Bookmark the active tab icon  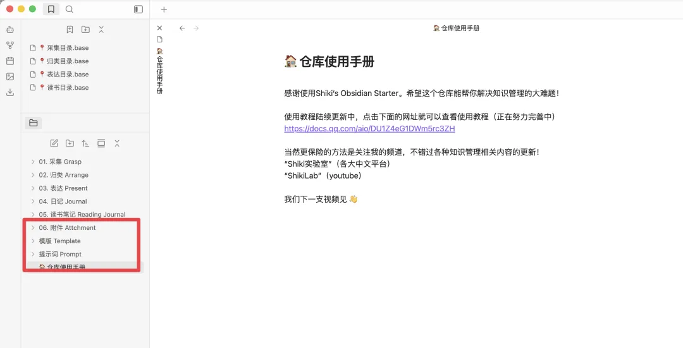pyautogui.click(x=70, y=30)
